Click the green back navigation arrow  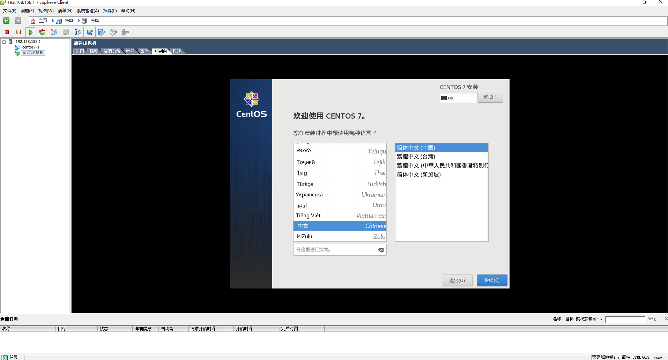[x=6, y=21]
